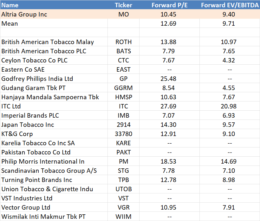This screenshot has width=260, height=221.
Task: Select the 8.98 EV/EBITDA value
Action: 230,180
